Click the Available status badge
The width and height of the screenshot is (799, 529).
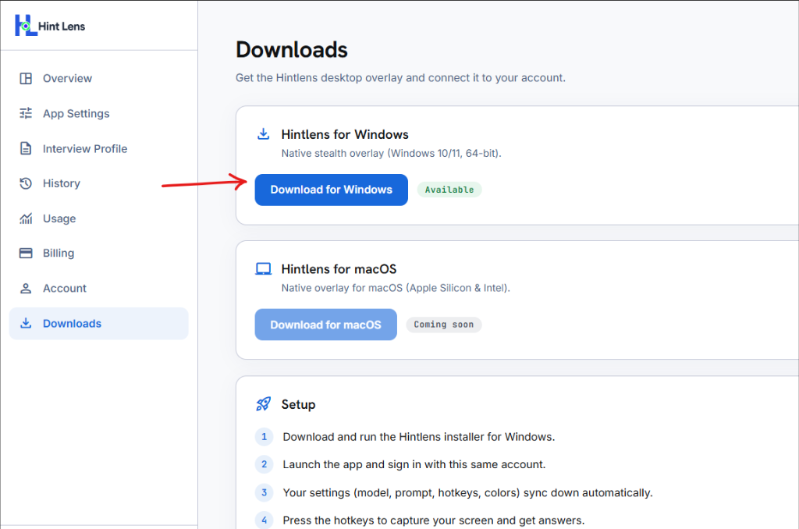pyautogui.click(x=449, y=190)
